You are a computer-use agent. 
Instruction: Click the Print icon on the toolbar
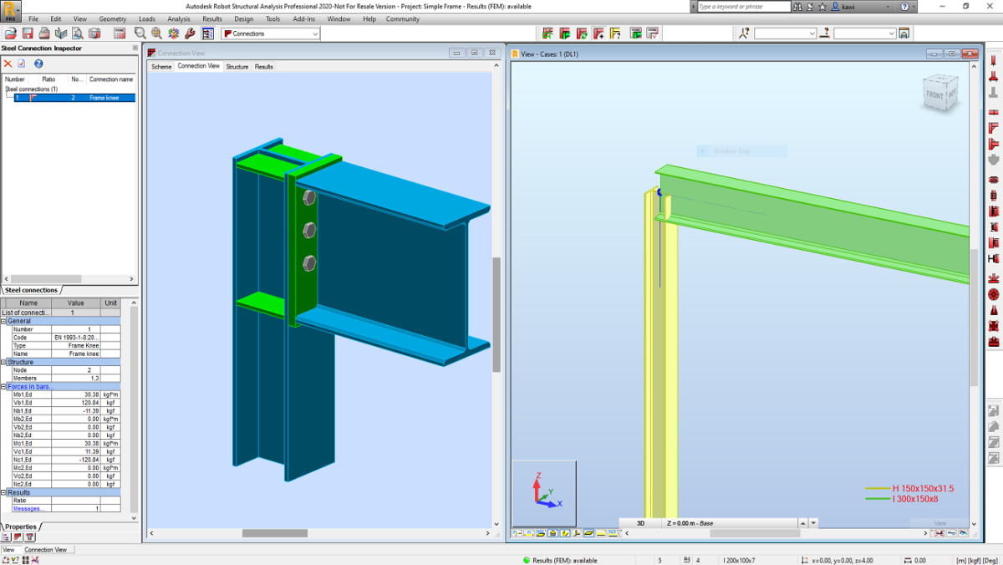pyautogui.click(x=46, y=33)
